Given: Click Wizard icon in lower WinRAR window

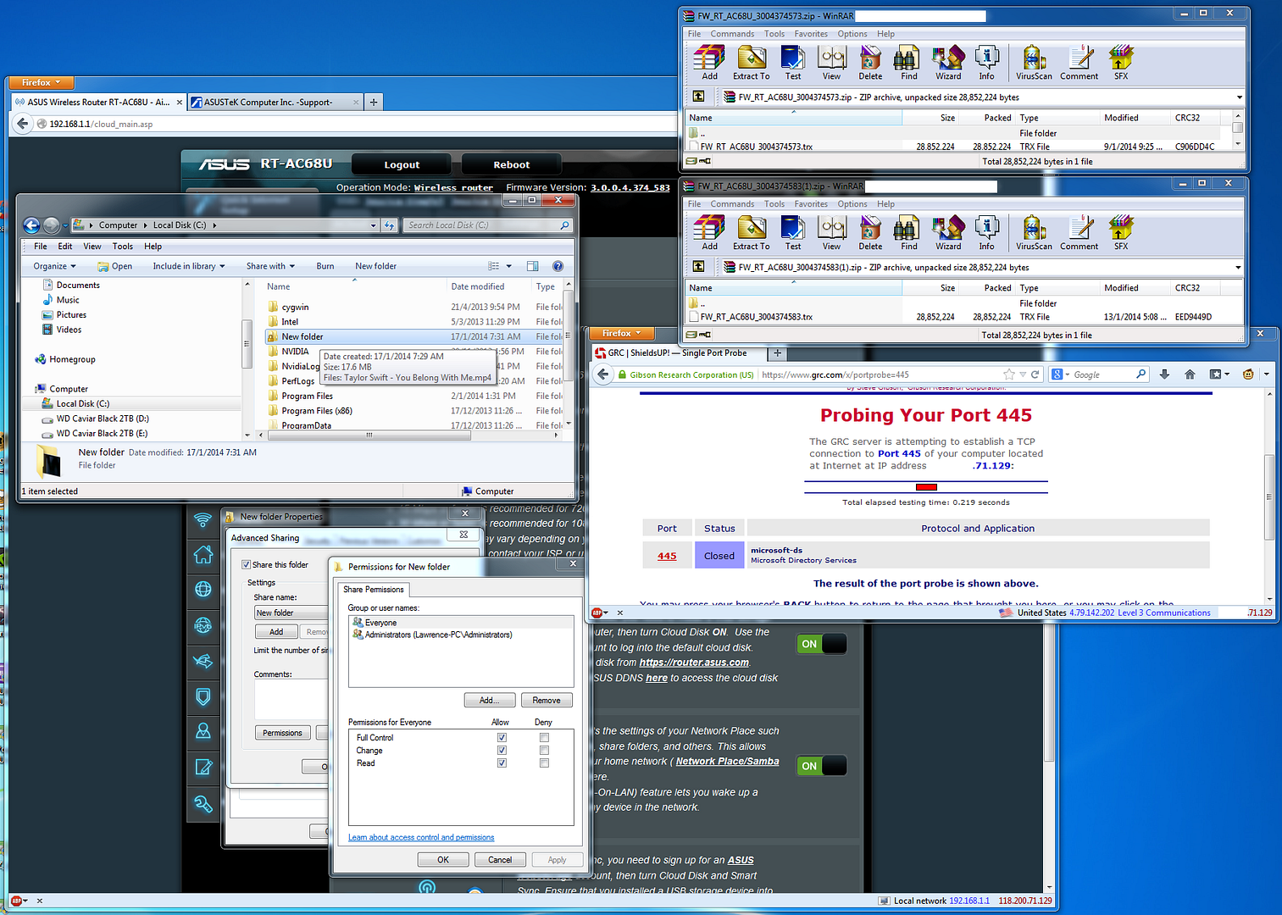Looking at the screenshot, I should click(x=948, y=231).
